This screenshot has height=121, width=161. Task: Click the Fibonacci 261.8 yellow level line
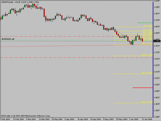pyautogui.click(x=133, y=74)
